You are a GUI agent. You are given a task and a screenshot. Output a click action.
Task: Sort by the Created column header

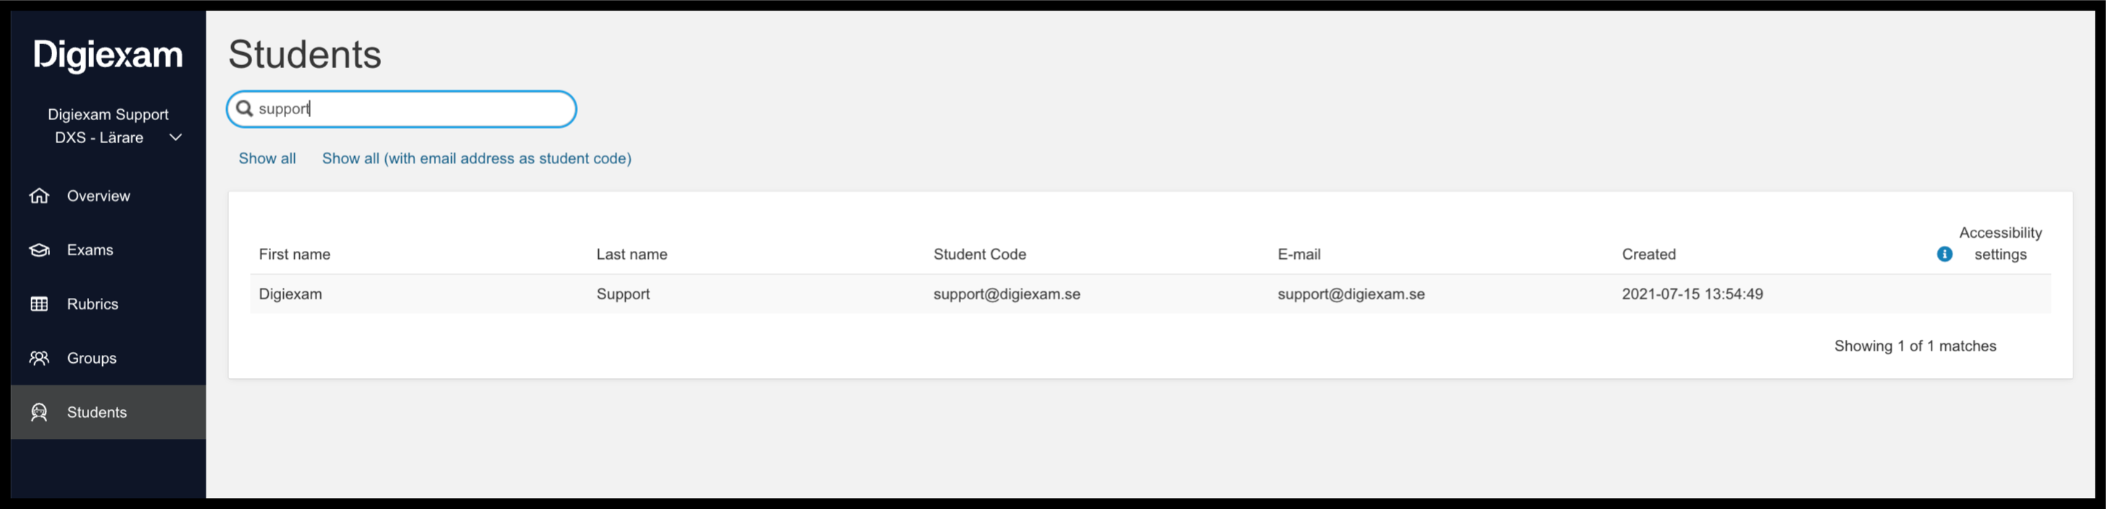(x=1648, y=254)
